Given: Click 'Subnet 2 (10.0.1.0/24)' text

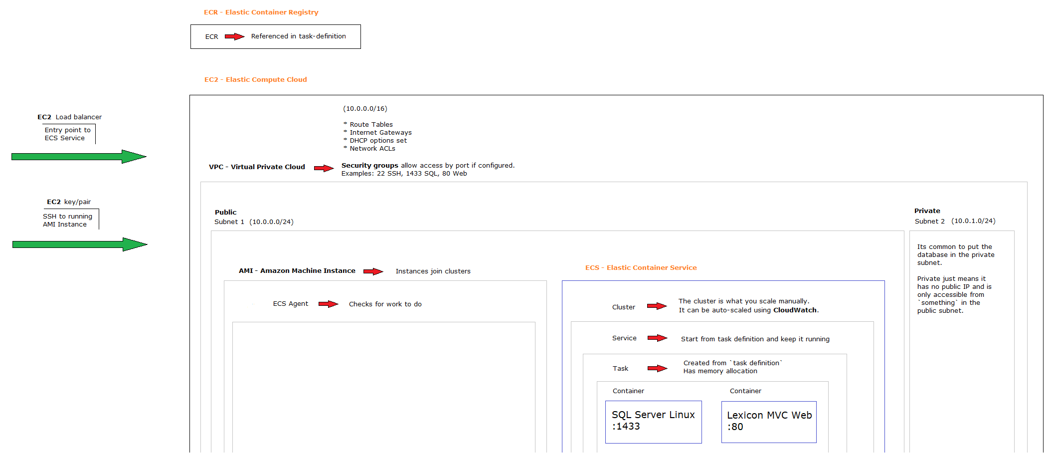Looking at the screenshot, I should 955,221.
